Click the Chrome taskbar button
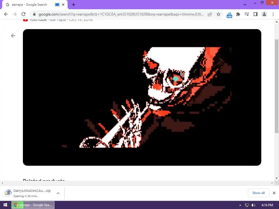This screenshot has height=209, width=279. pos(33,205)
